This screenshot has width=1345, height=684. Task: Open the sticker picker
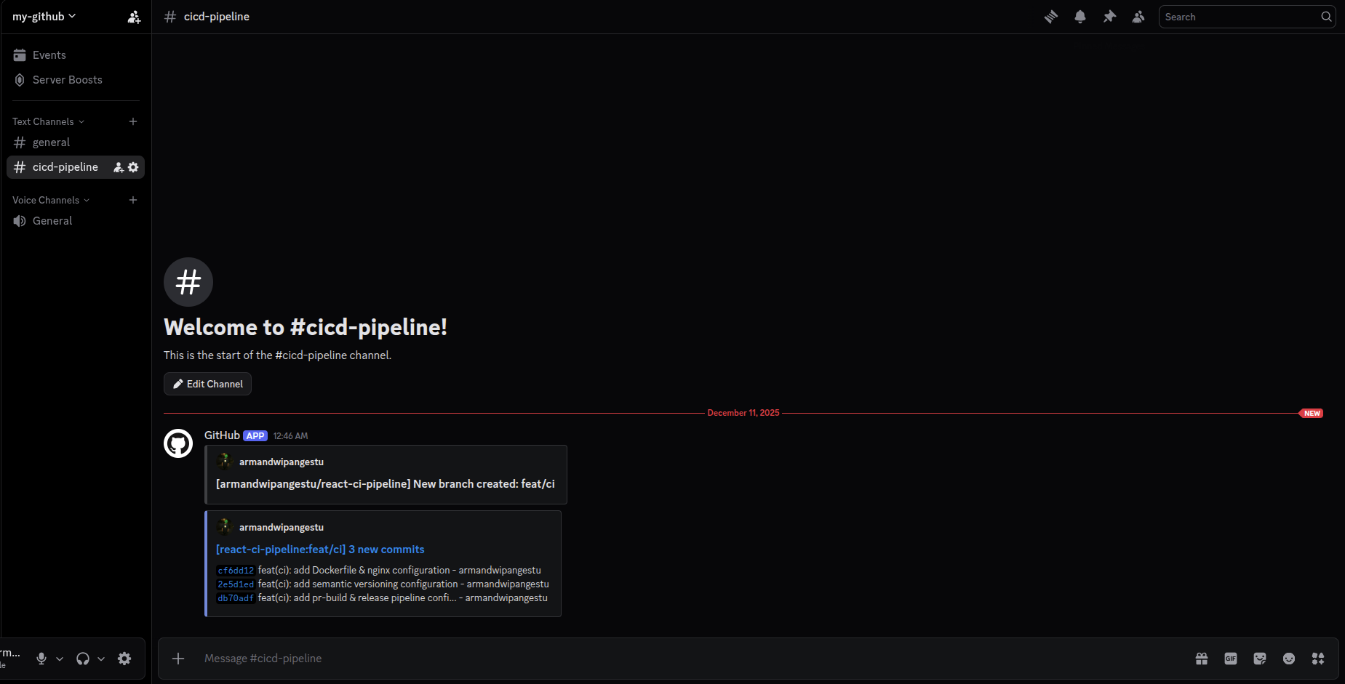click(1259, 659)
